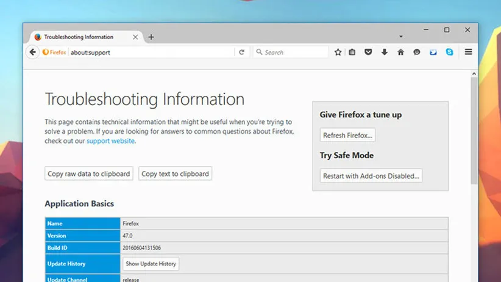Image resolution: width=501 pixels, height=282 pixels.
Task: Open the support website link
Action: (110, 141)
